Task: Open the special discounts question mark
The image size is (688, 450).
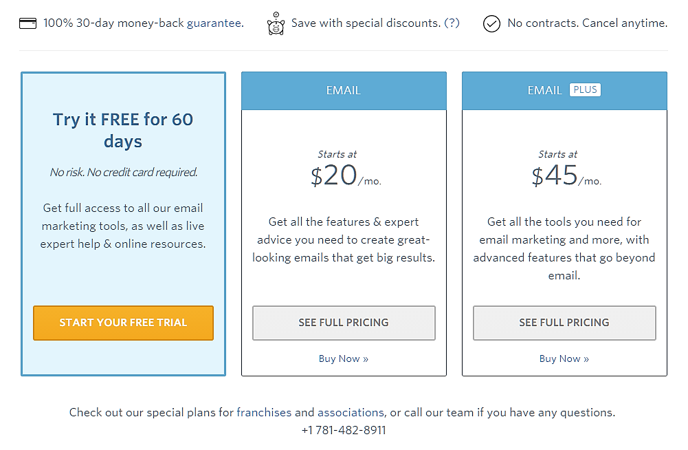Action: 452,23
